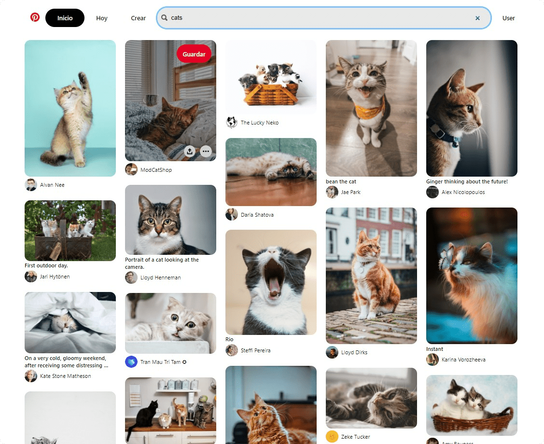Image resolution: width=544 pixels, height=444 pixels.
Task: Open The Lucky Neko profile avatar
Action: [x=231, y=123]
